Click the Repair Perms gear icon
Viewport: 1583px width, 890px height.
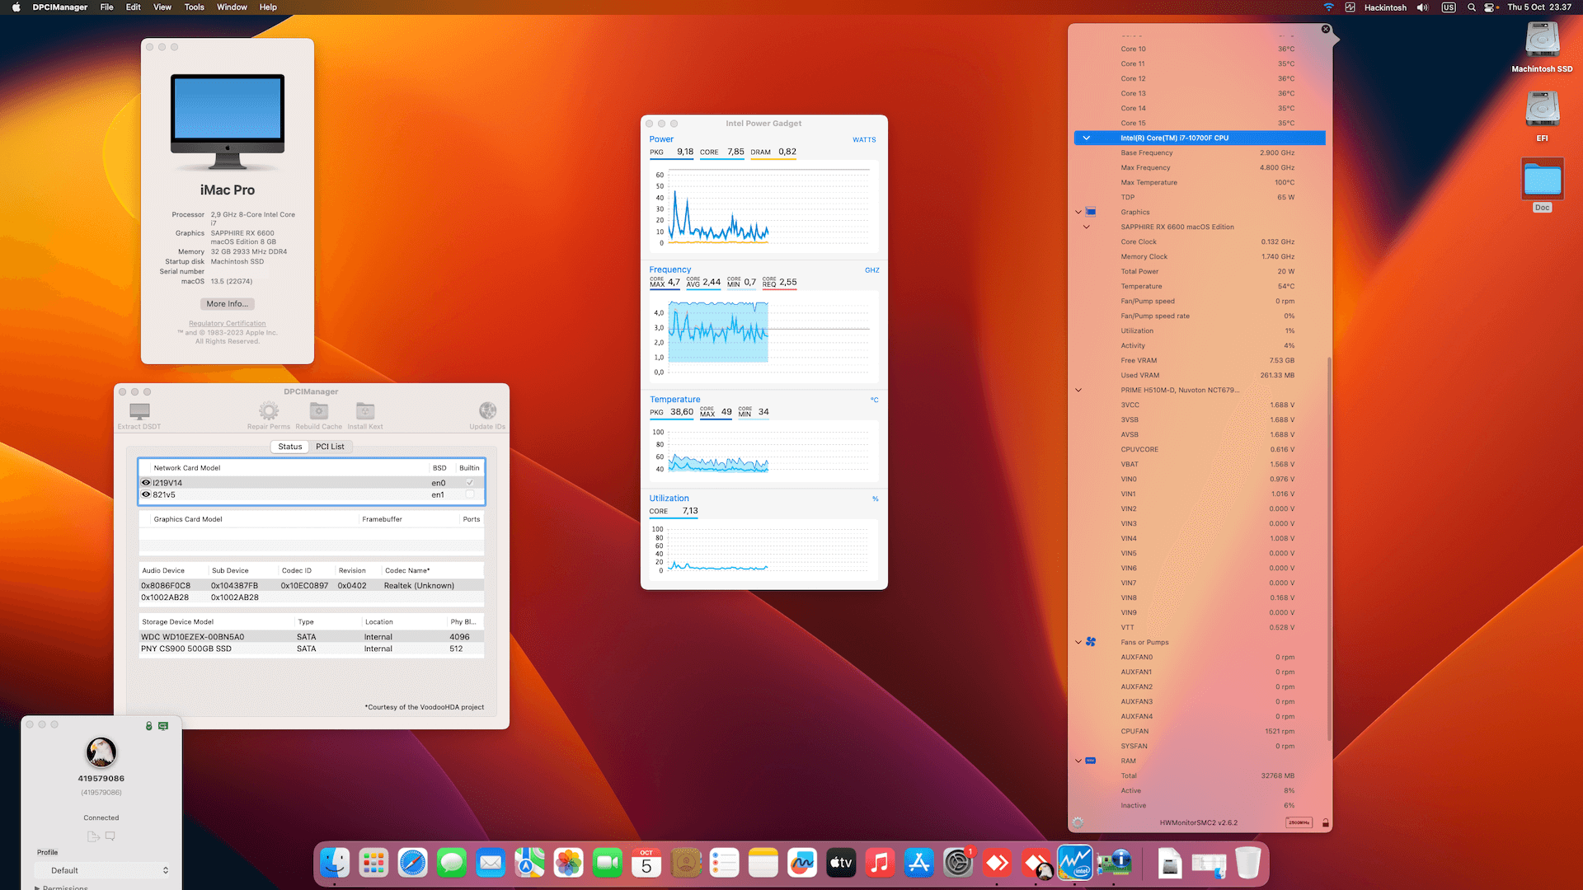coord(268,411)
